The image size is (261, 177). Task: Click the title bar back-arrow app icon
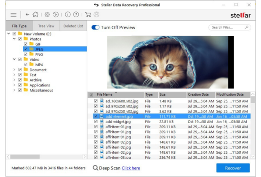pyautogui.click(x=96, y=5)
